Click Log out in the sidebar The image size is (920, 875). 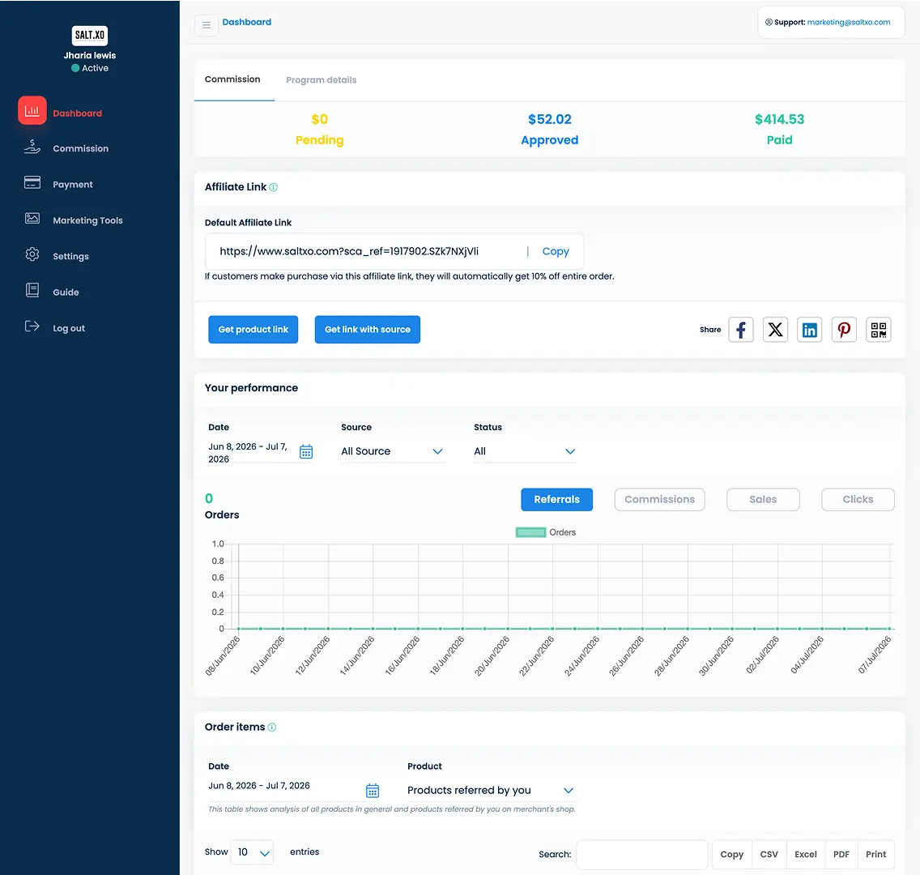69,328
